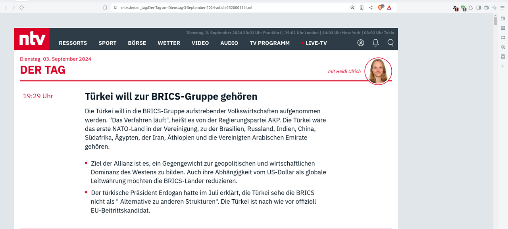Click Heidi Ulrich's portrait photo
508x229 pixels.
pyautogui.click(x=378, y=71)
